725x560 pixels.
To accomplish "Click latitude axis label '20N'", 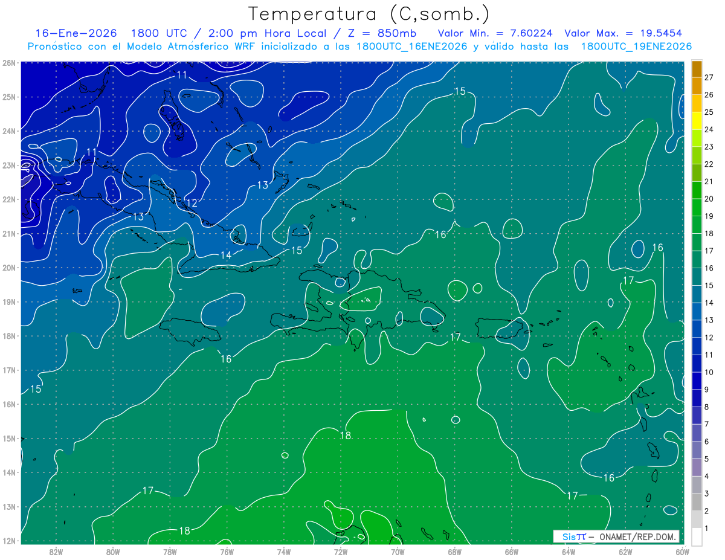I will point(8,268).
